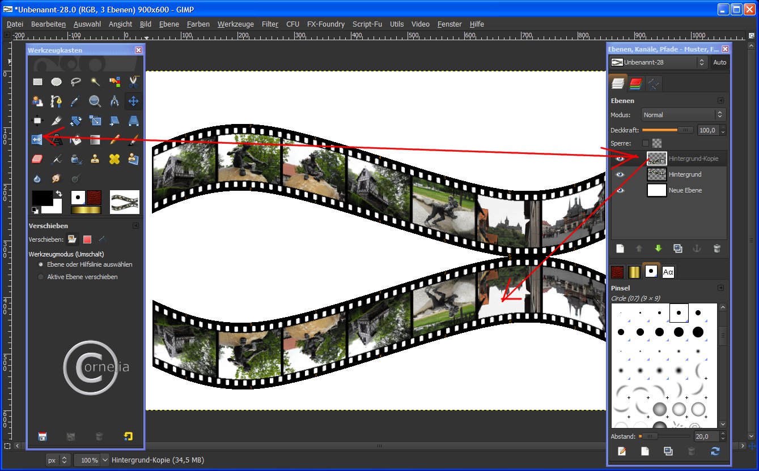Choose the Scissors selection tool
Screen dimensions: 759x471
coord(133,82)
